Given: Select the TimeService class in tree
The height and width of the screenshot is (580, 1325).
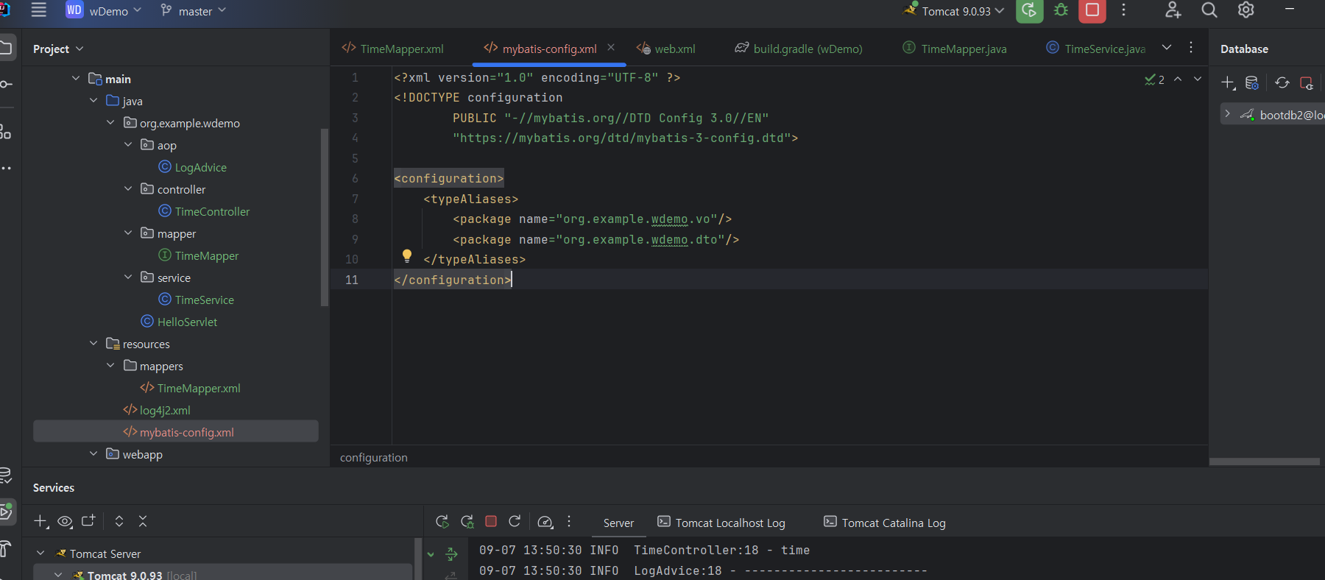Looking at the screenshot, I should pyautogui.click(x=197, y=300).
